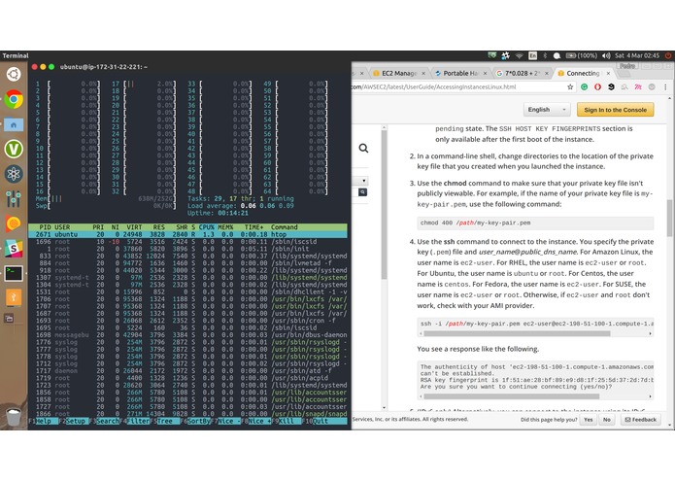Click F1 Help in htop footer

43,421
